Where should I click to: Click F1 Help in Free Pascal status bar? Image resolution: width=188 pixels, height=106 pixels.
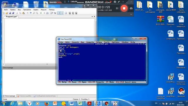(63, 82)
